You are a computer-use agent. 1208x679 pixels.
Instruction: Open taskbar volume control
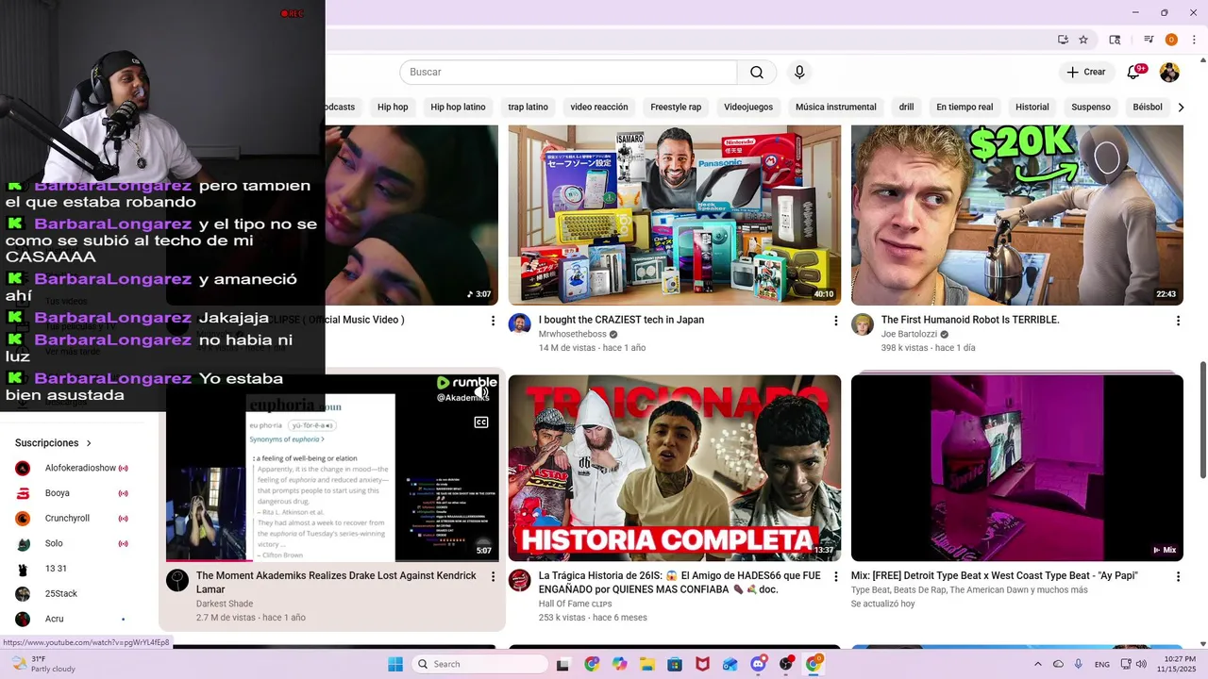[1142, 664]
